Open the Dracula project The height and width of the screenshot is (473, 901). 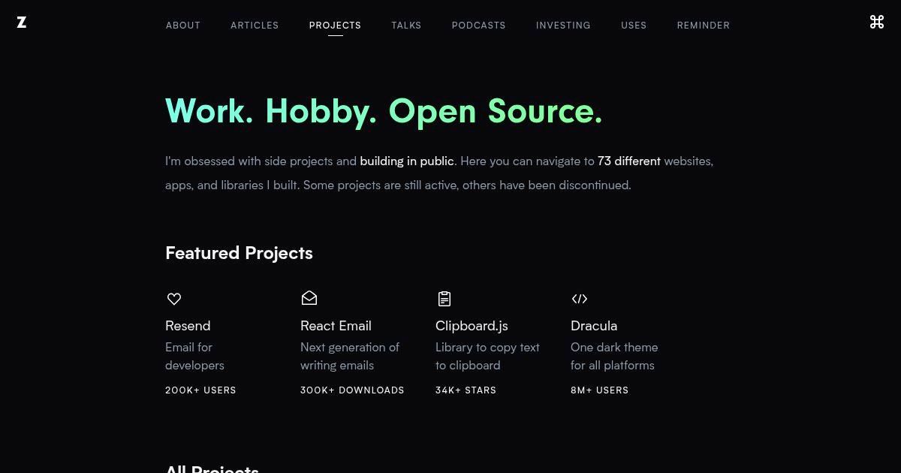594,326
